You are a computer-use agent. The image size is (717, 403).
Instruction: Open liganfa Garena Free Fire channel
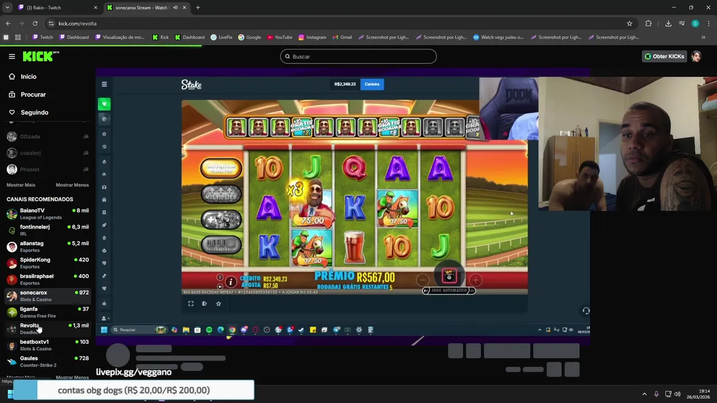click(48, 312)
